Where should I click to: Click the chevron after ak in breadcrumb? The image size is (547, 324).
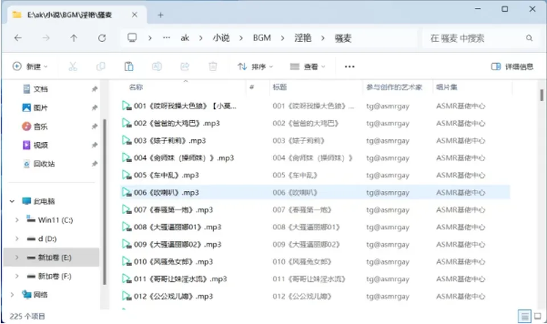(x=201, y=38)
